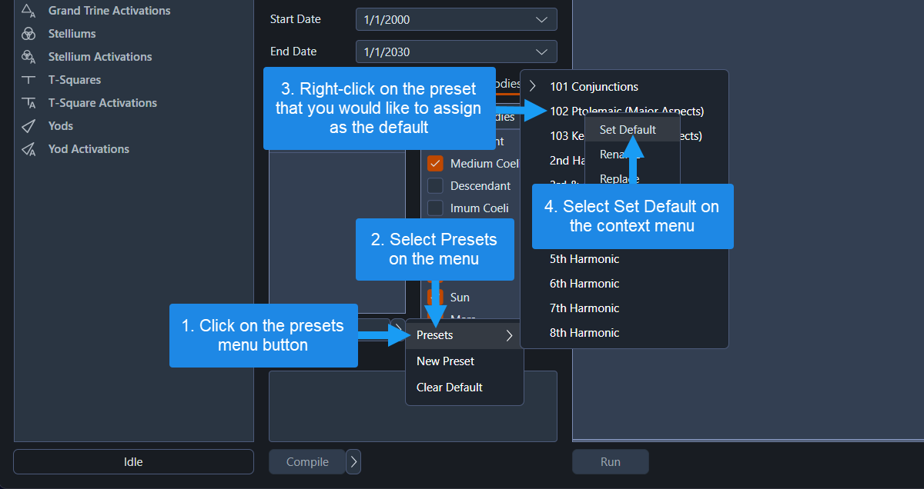
Task: Open the Start Date dropdown
Action: click(456, 18)
